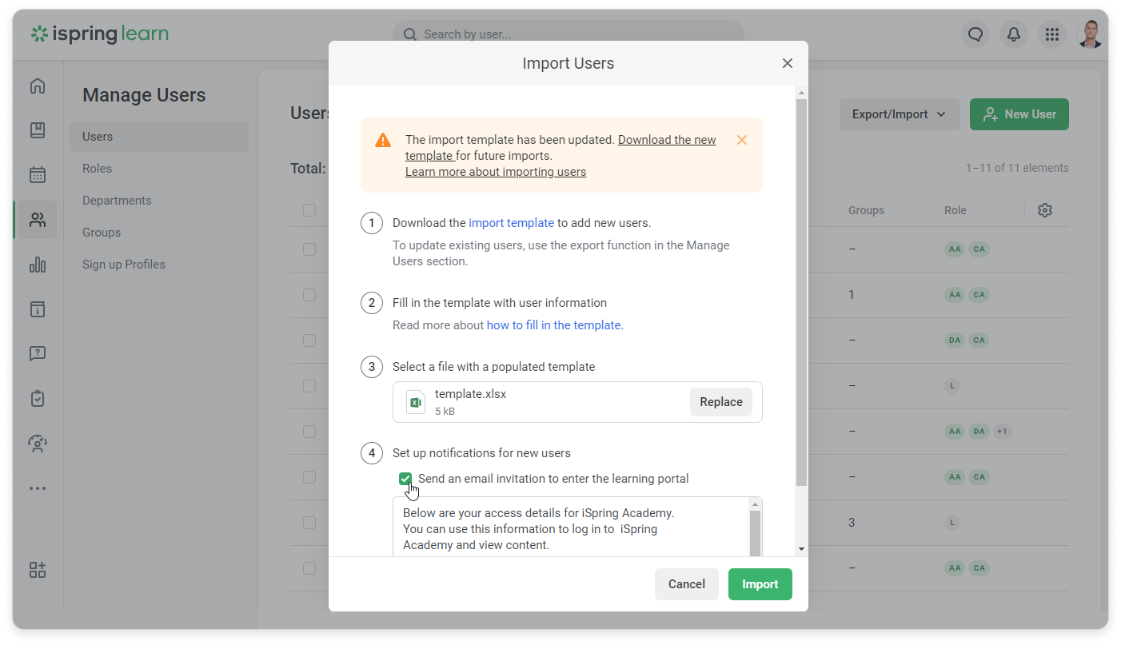Viewport: 1121px width, 645px height.
Task: Select Groups in Manage Users menu
Action: (102, 233)
